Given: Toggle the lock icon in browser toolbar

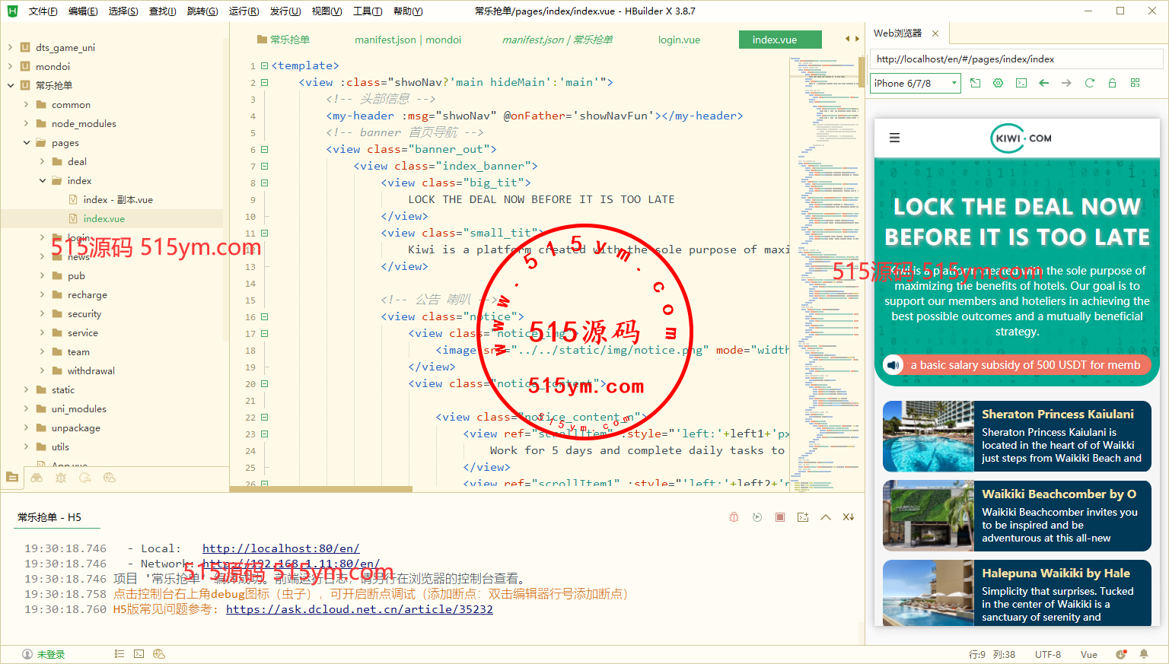Looking at the screenshot, I should (1112, 83).
